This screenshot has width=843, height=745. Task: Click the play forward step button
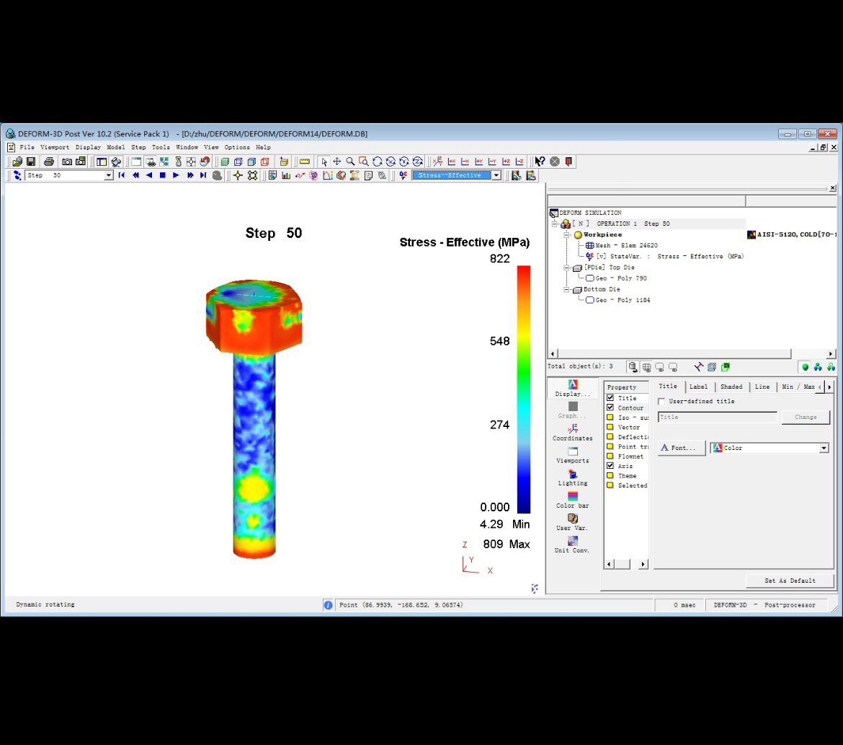click(x=176, y=175)
